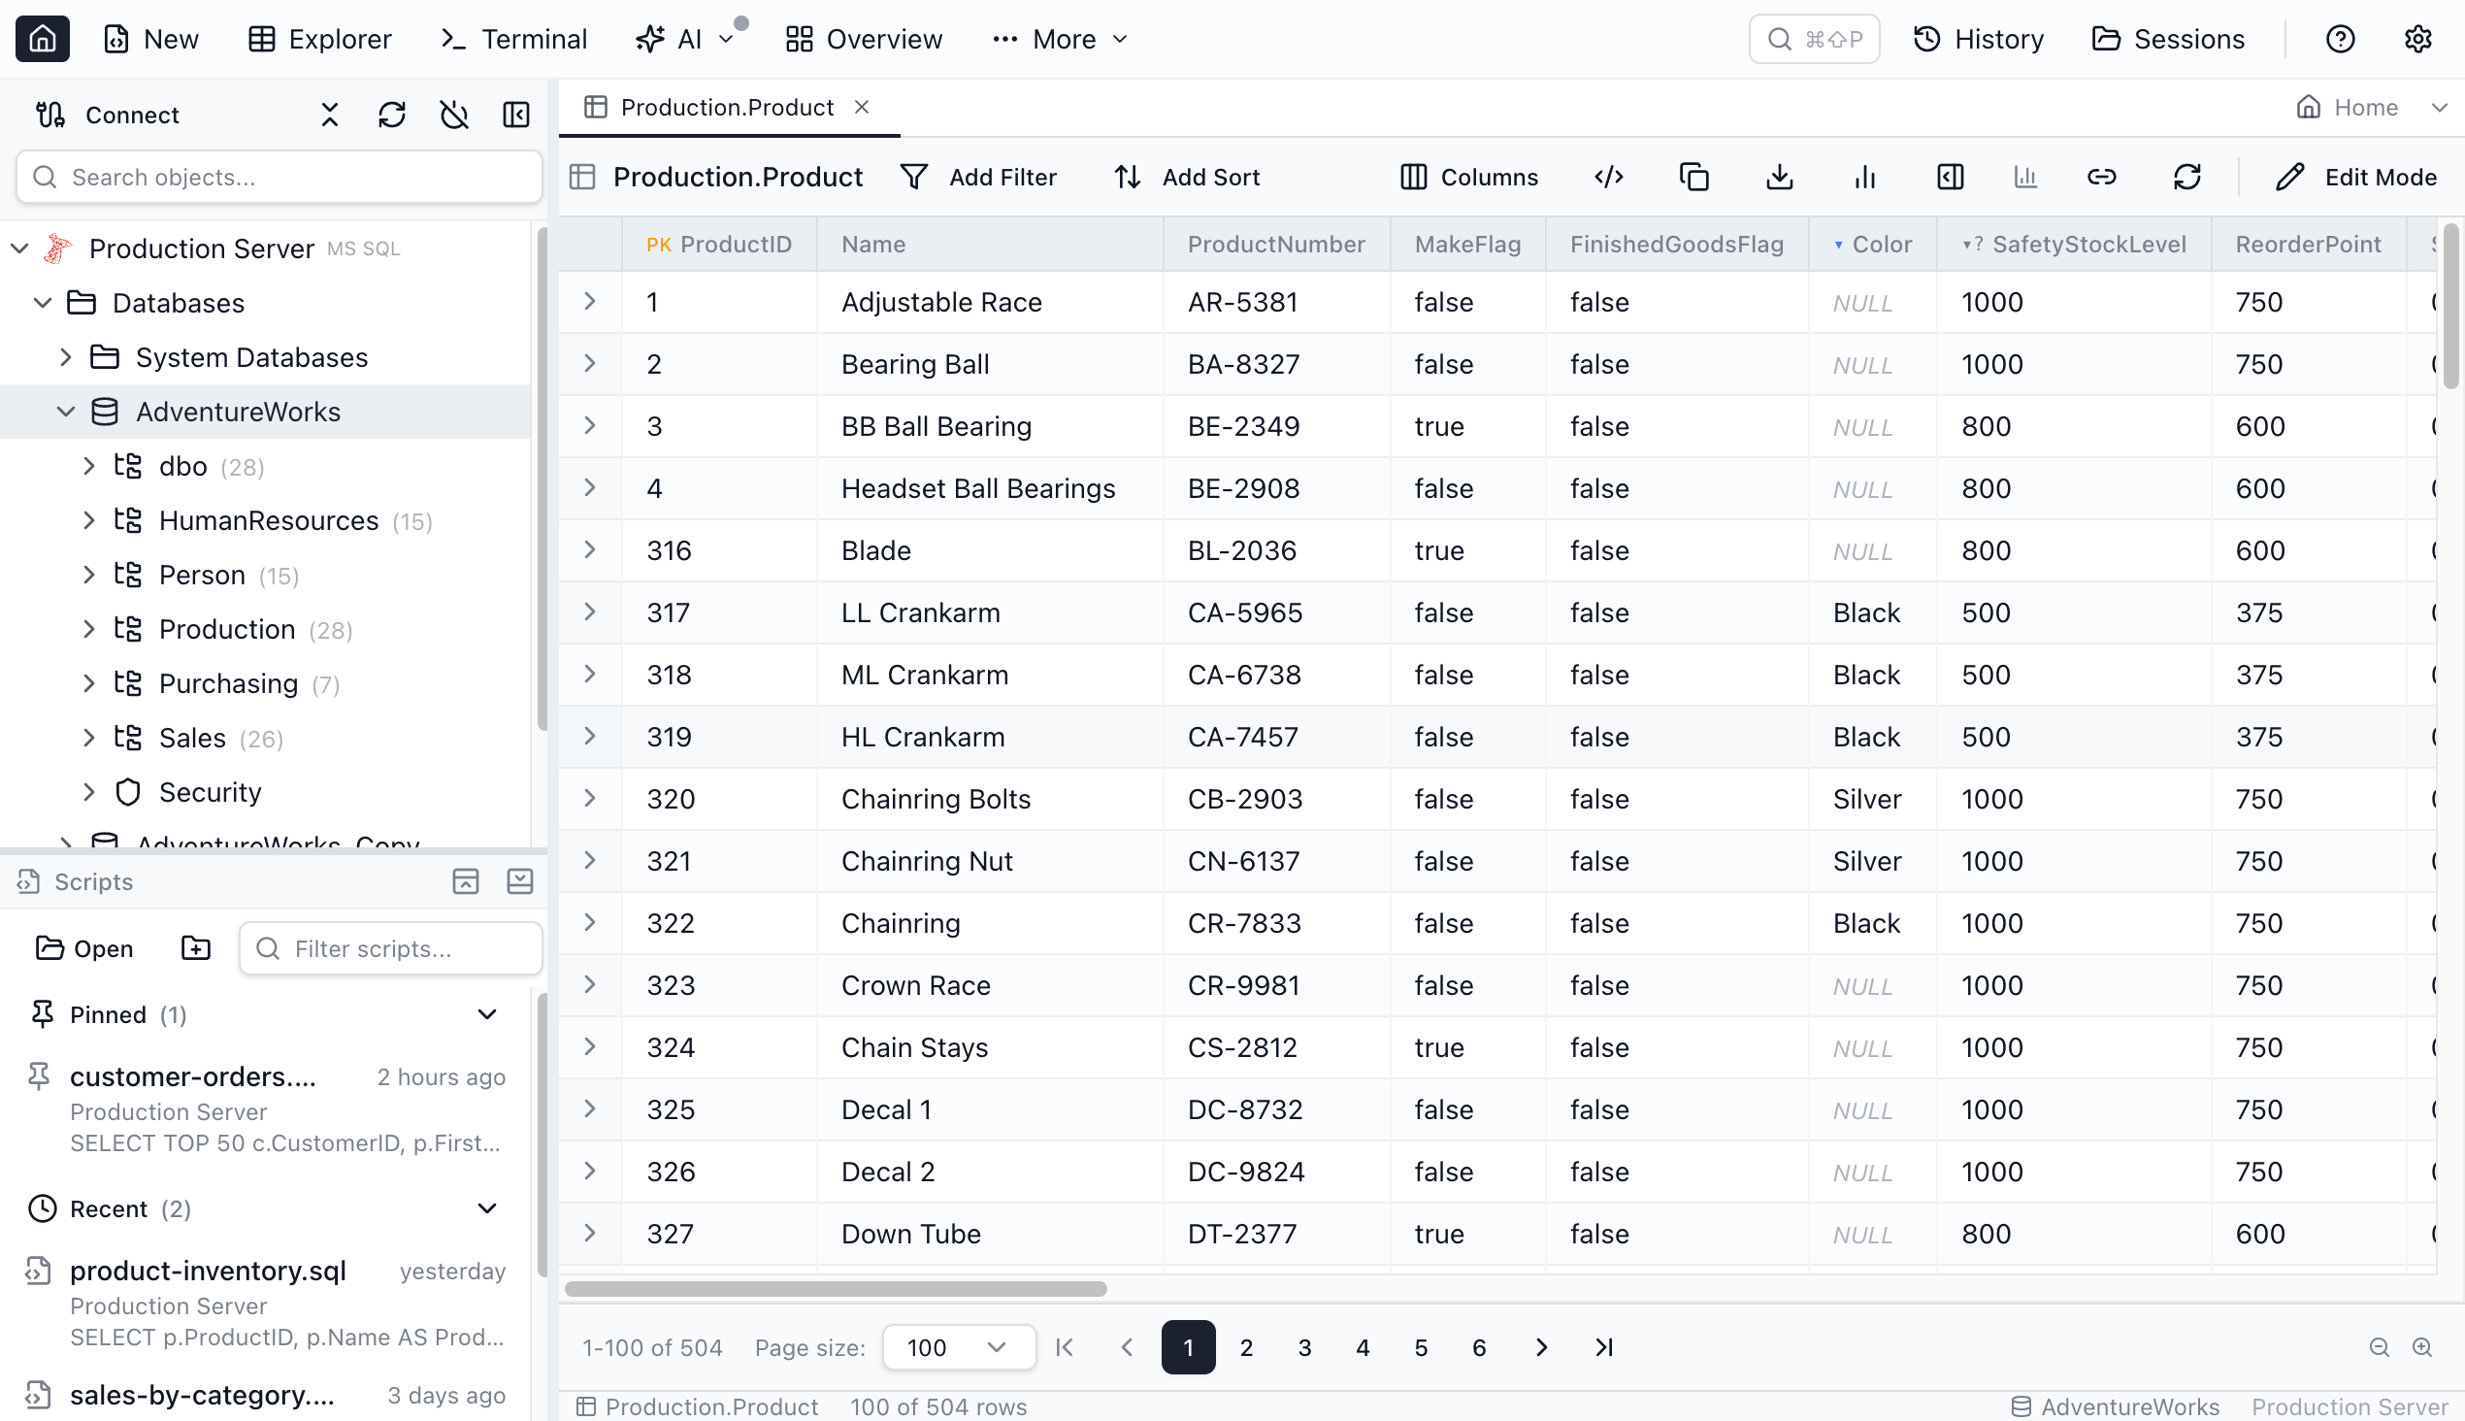This screenshot has width=2465, height=1421.
Task: Open the Overview view
Action: (864, 39)
